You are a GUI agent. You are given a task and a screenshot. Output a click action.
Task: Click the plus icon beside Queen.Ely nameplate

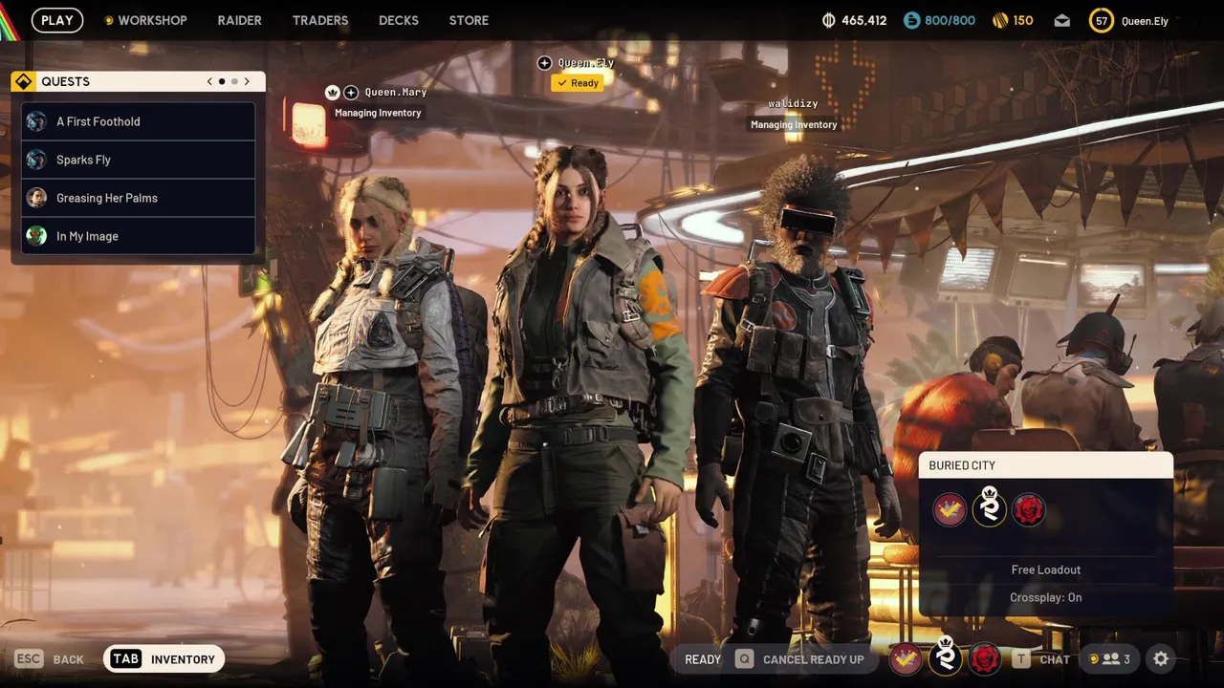point(544,63)
